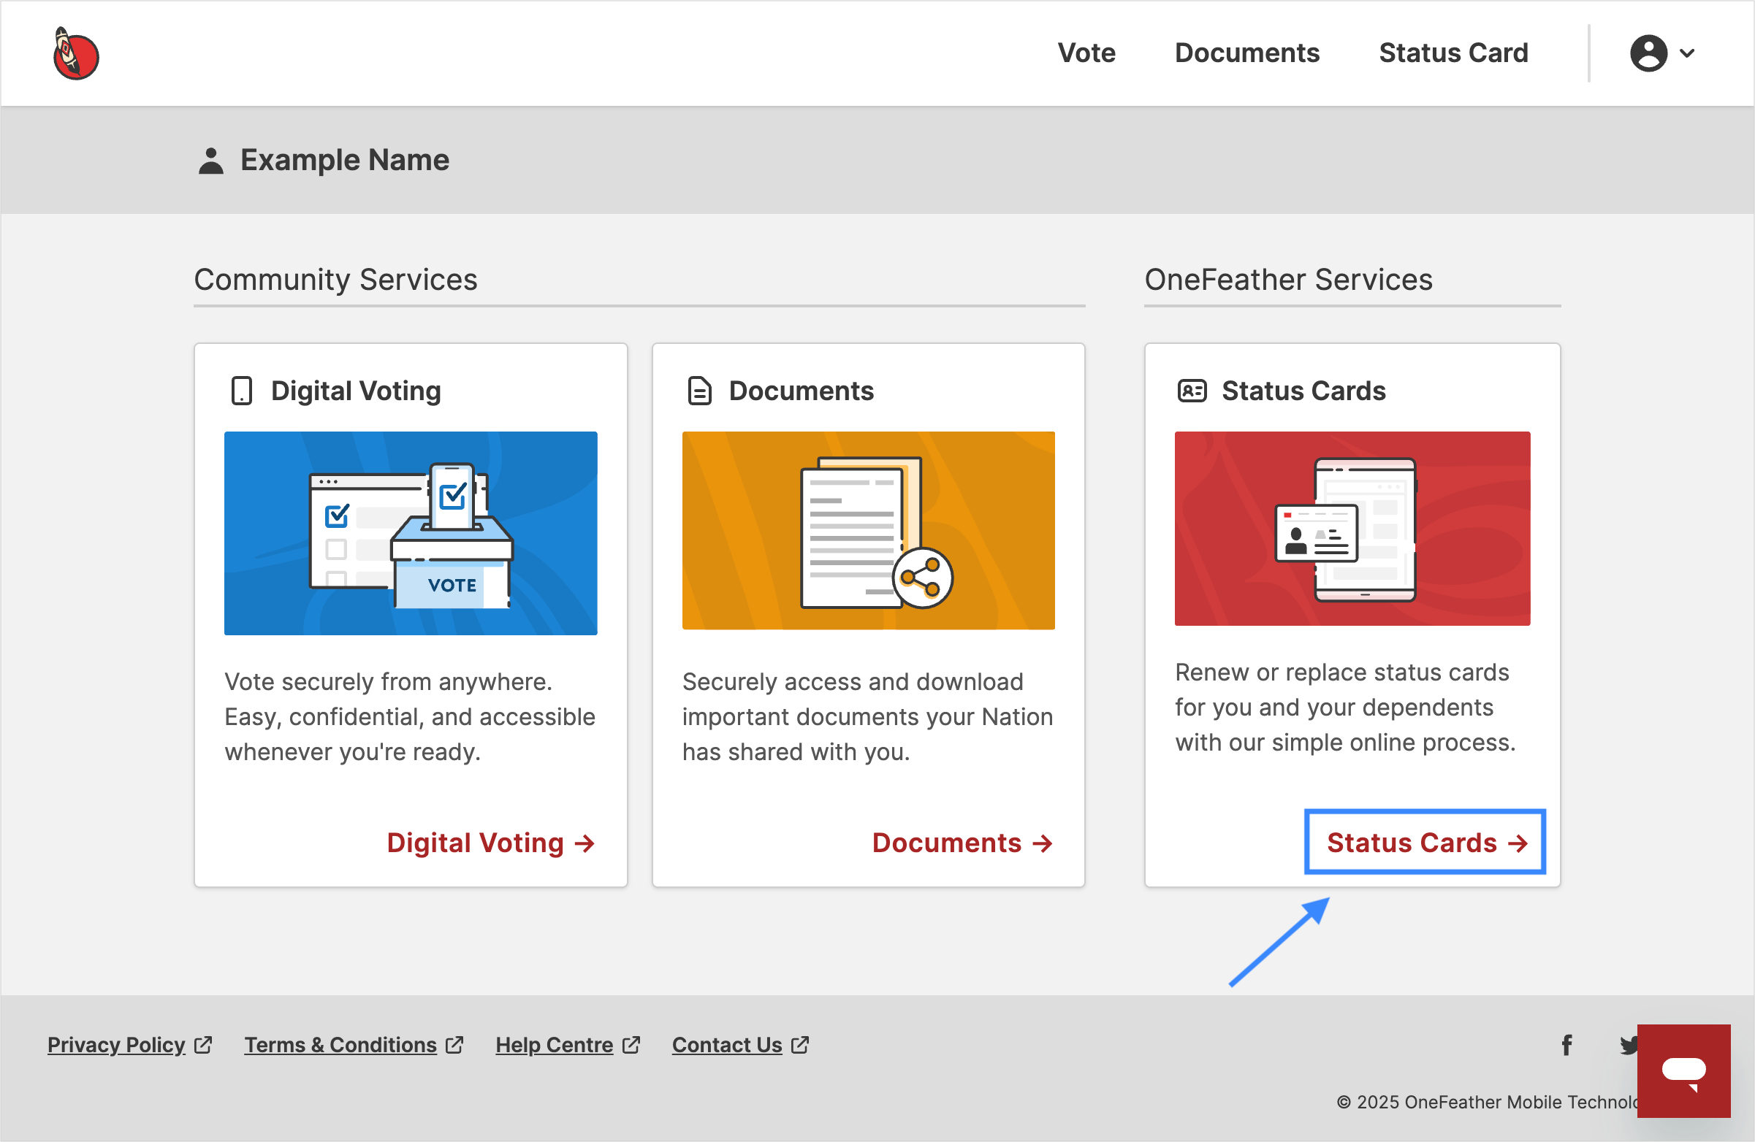The width and height of the screenshot is (1755, 1142).
Task: Open the Facebook icon in footer
Action: point(1567,1045)
